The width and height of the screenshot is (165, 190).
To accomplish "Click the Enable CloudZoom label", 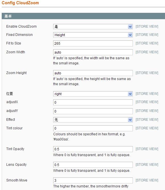I will [21, 26].
